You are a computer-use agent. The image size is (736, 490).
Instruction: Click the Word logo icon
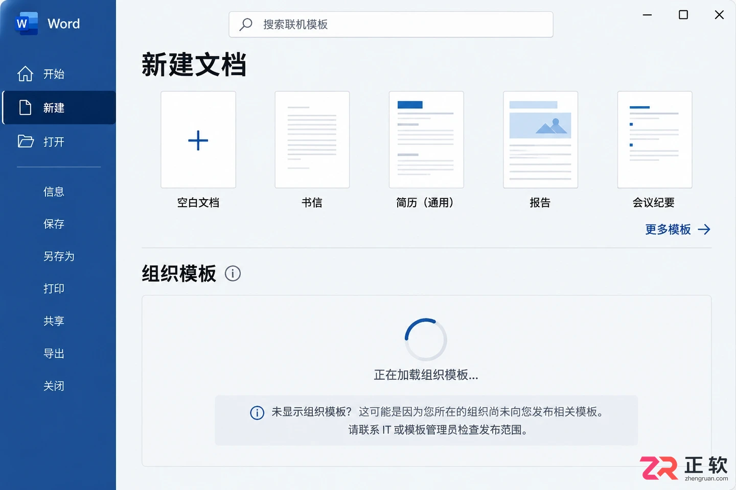tap(27, 23)
